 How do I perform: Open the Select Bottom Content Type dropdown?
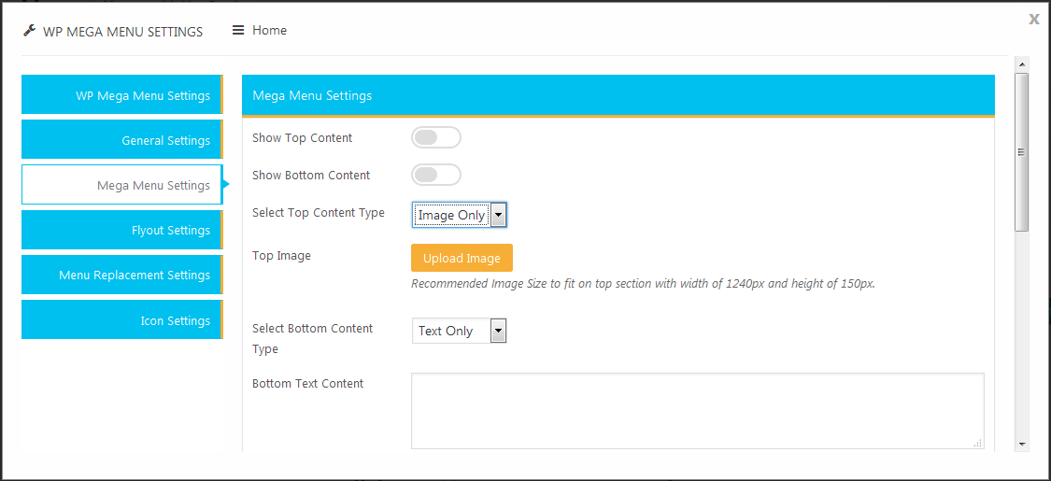click(459, 331)
